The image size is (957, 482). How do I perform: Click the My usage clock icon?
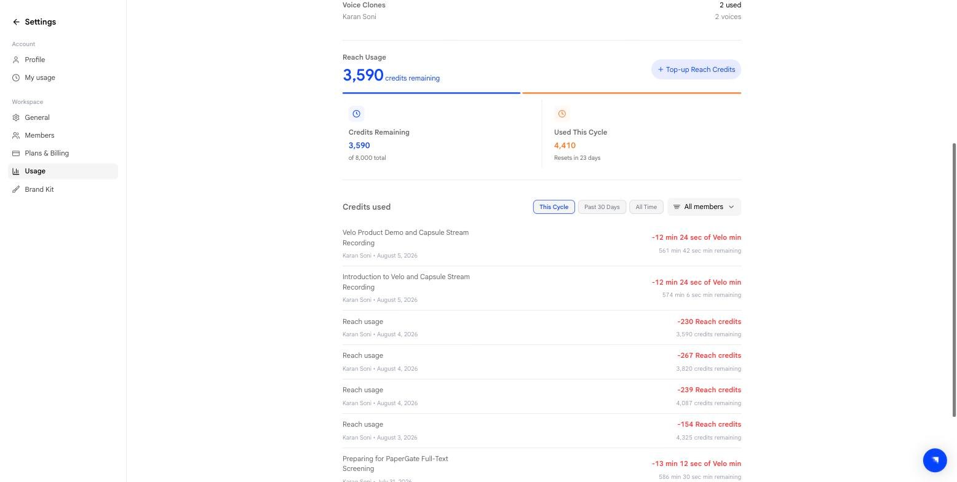click(16, 77)
